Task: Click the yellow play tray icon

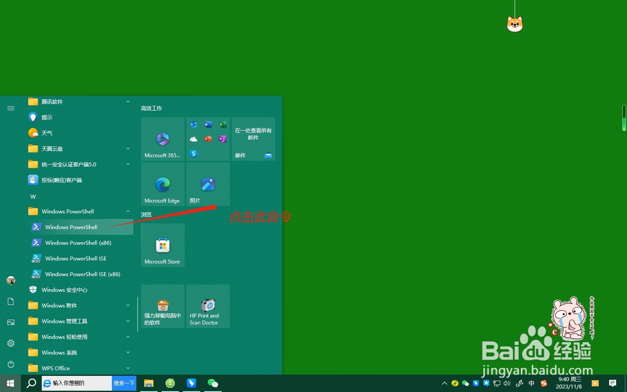Action: click(x=595, y=383)
